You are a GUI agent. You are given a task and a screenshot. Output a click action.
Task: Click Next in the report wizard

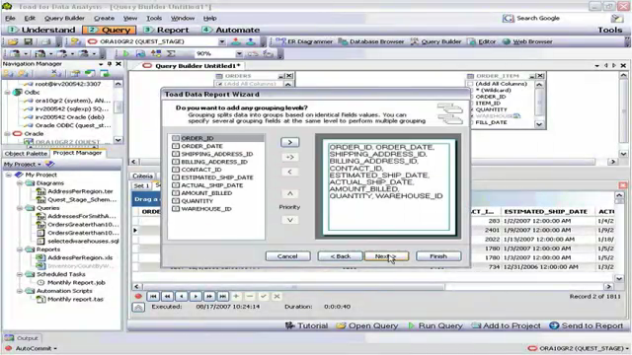386,256
